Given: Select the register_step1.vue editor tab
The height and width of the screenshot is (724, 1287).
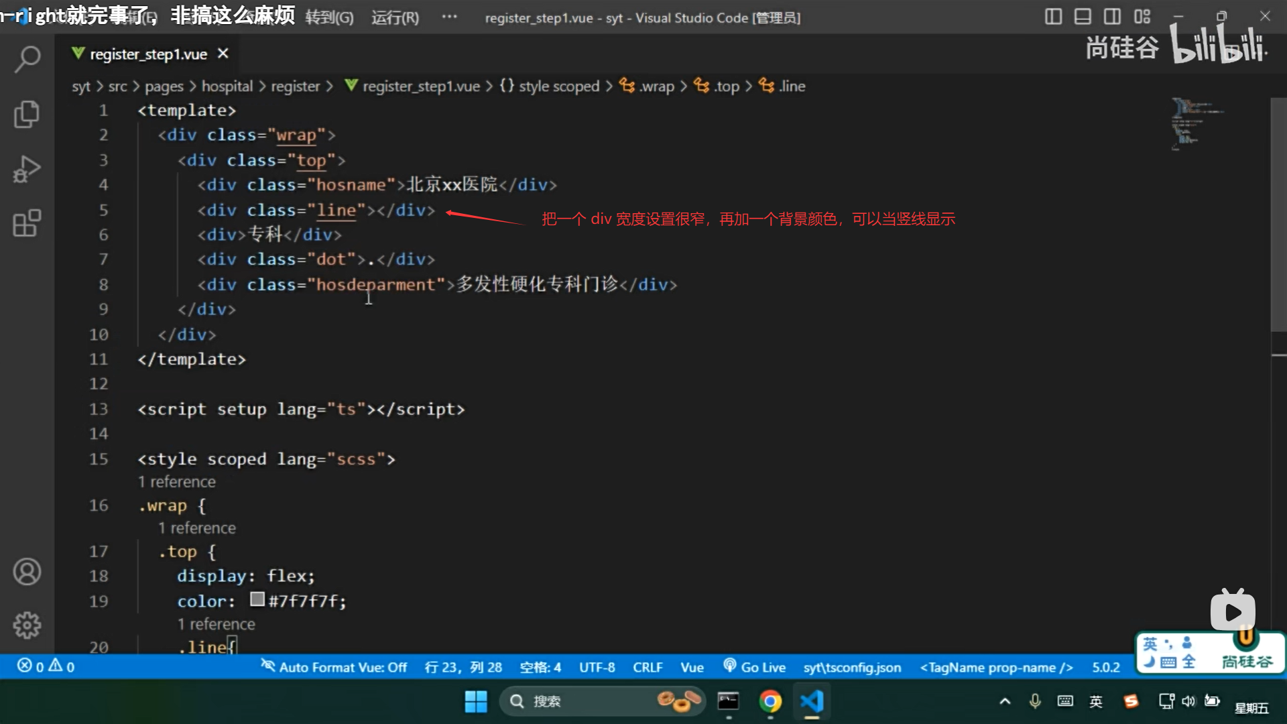Looking at the screenshot, I should 148,54.
